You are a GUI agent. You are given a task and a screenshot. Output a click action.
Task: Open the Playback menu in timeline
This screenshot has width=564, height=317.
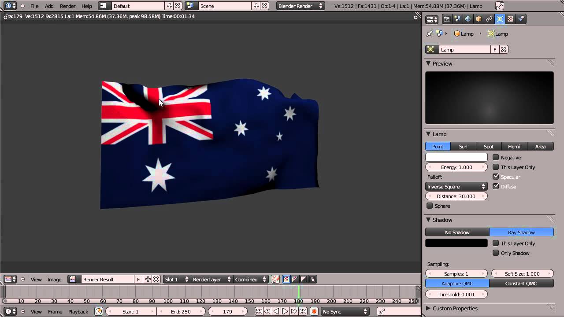click(x=78, y=312)
